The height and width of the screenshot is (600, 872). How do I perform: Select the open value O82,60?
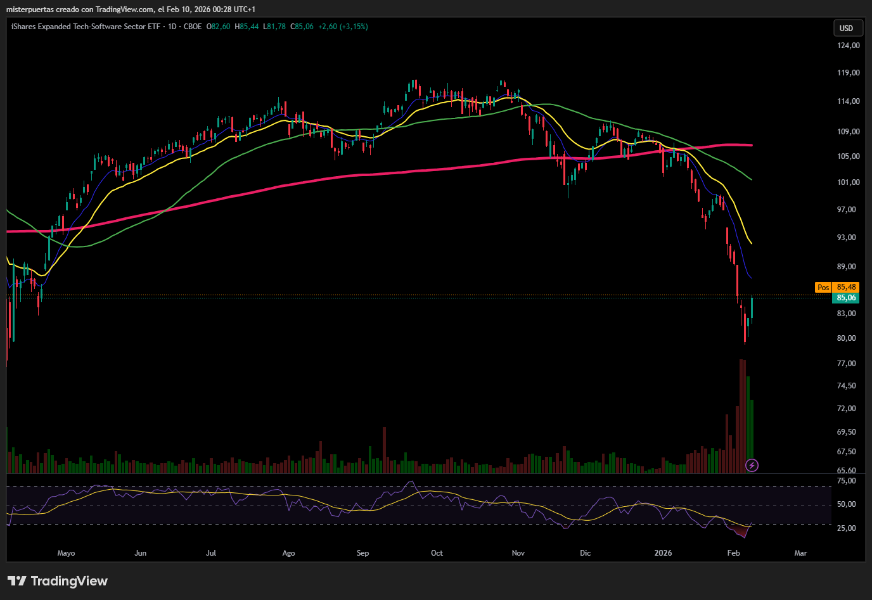click(x=219, y=27)
